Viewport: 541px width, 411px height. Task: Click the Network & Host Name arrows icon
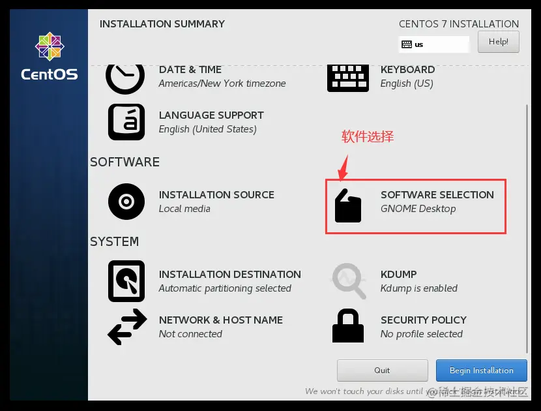pos(127,327)
